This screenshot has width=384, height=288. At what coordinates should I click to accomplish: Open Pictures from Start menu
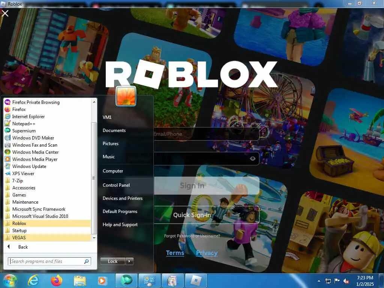(111, 143)
